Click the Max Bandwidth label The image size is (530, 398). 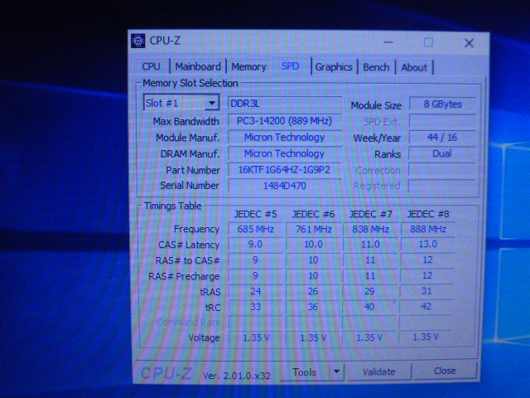[x=185, y=121]
